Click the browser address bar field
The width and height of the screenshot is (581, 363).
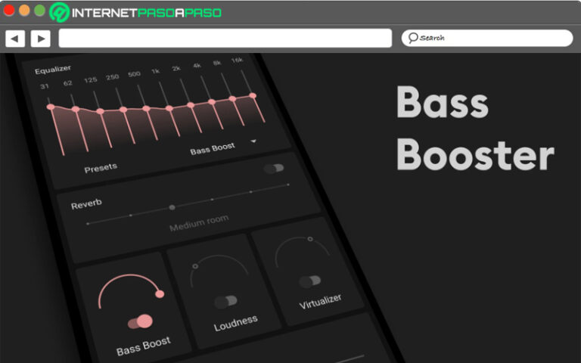[x=225, y=39]
